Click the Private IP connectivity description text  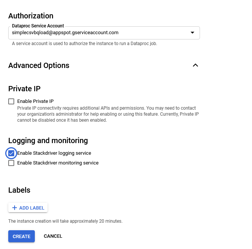[x=108, y=114]
